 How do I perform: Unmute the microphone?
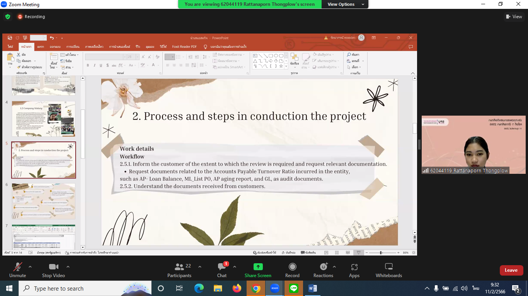tap(17, 270)
